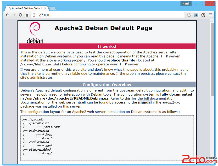The height and width of the screenshot is (166, 218).
Task: Click the bold text replace this file
Action: tap(121, 60)
